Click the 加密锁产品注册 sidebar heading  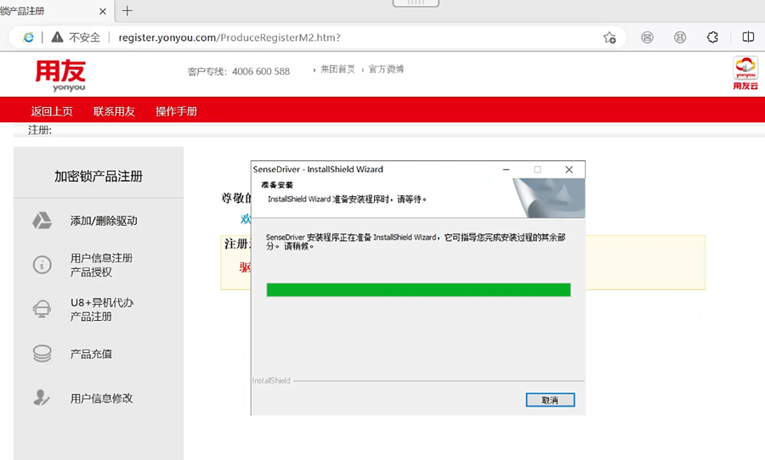point(99,177)
